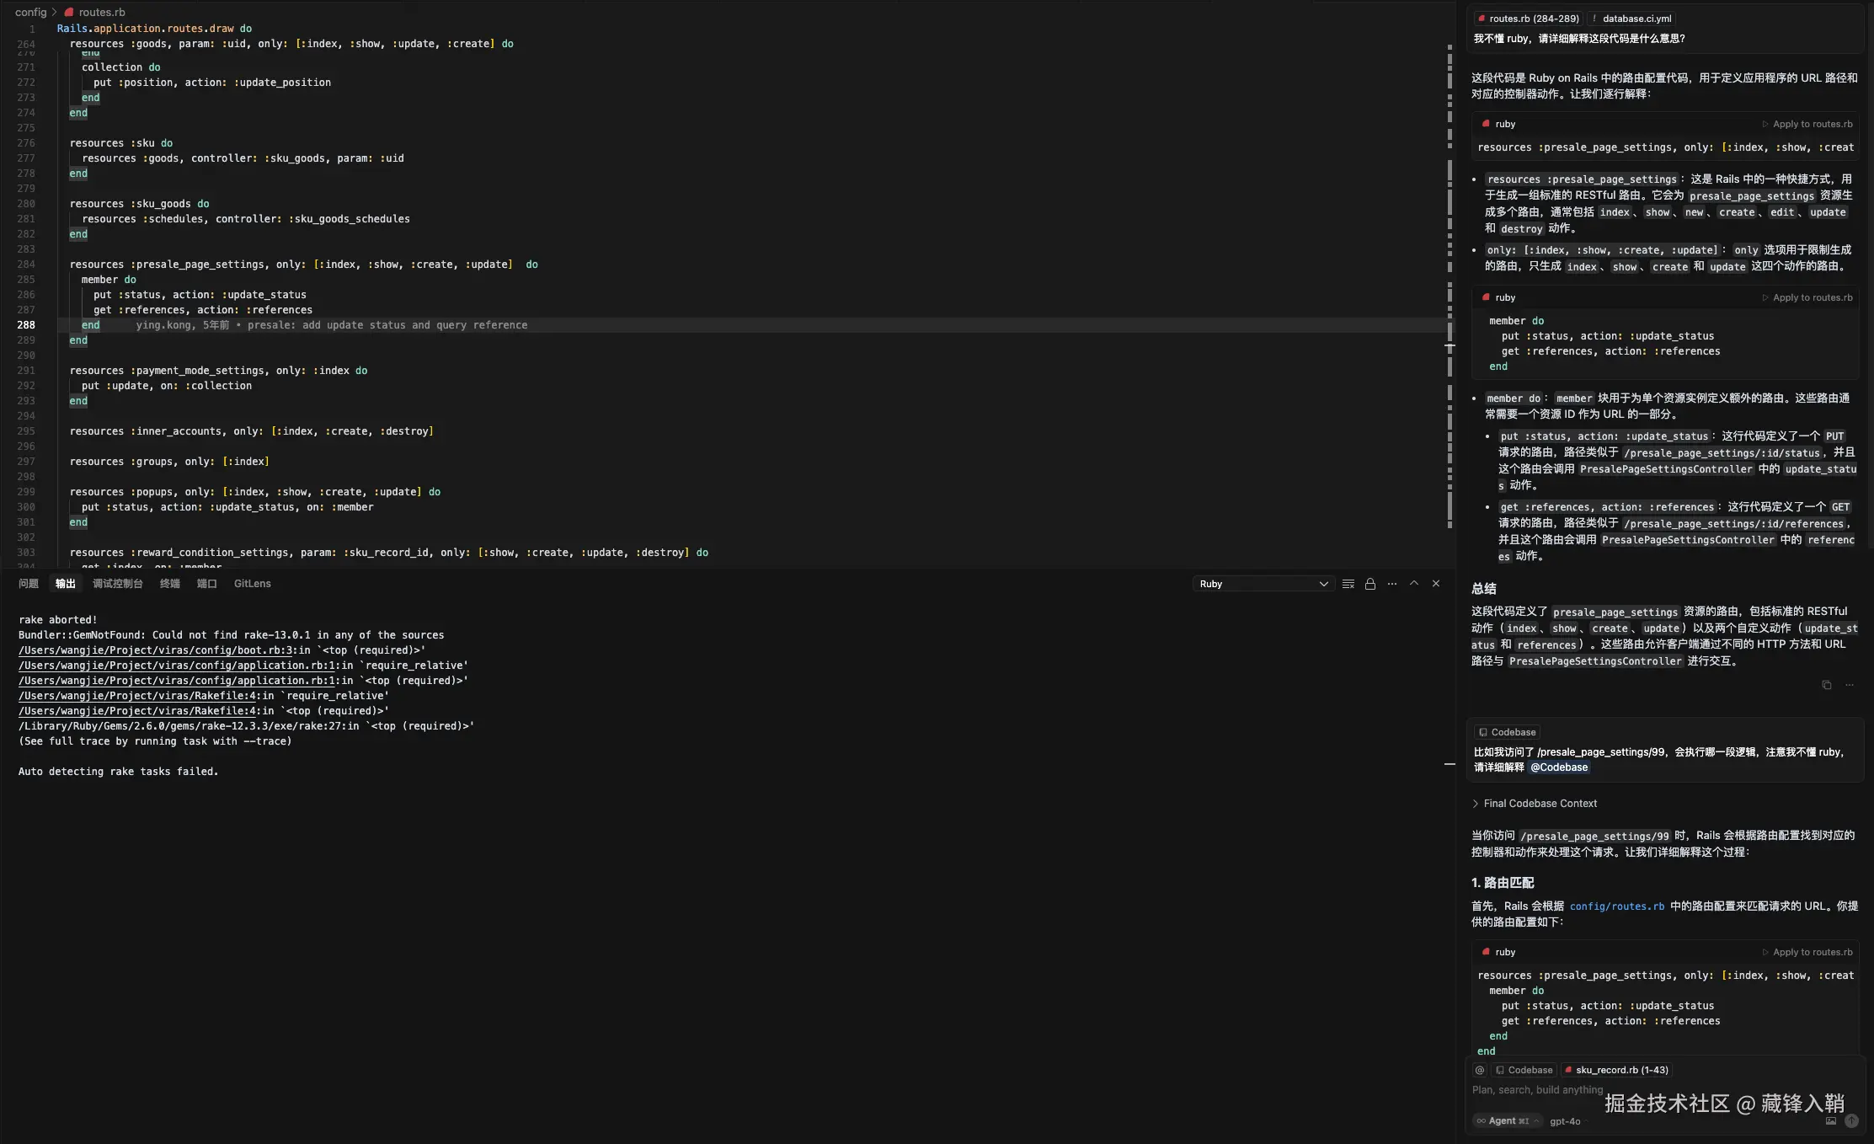This screenshot has height=1144, width=1874.
Task: Maximize the bottom panel with chevron
Action: (1414, 584)
